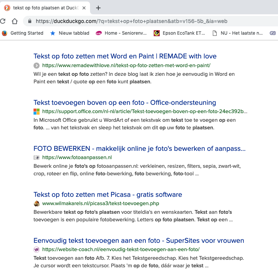The height and width of the screenshot is (279, 278).
Task: Select the DuckDuckGo search results tab
Action: [x=45, y=8]
